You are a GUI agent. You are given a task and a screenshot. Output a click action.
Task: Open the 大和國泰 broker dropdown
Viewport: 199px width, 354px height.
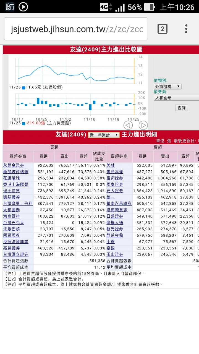(176, 98)
